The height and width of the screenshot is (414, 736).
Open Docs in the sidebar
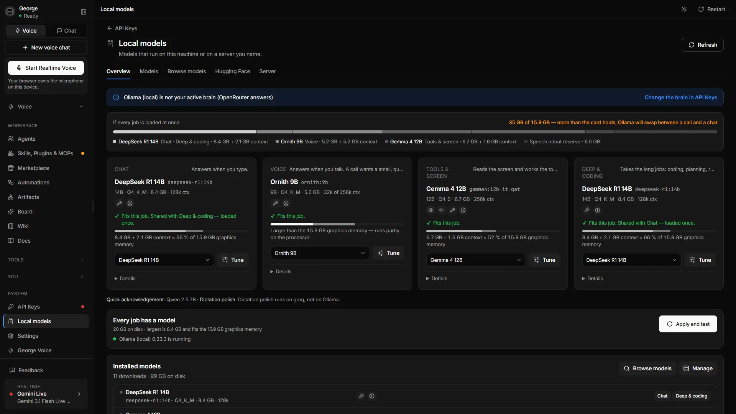46,241
